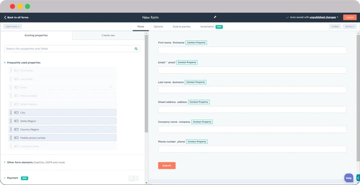Select the City property
The image size is (360, 185).
pyautogui.click(x=62, y=112)
